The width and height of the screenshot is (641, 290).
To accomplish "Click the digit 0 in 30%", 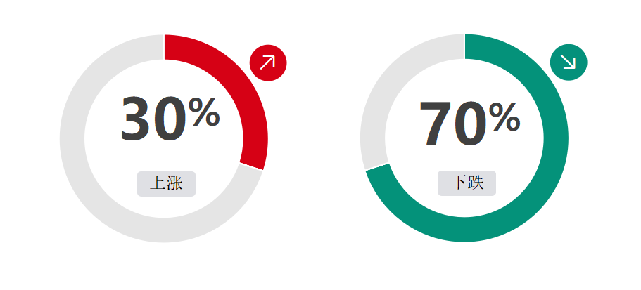I will click(171, 119).
